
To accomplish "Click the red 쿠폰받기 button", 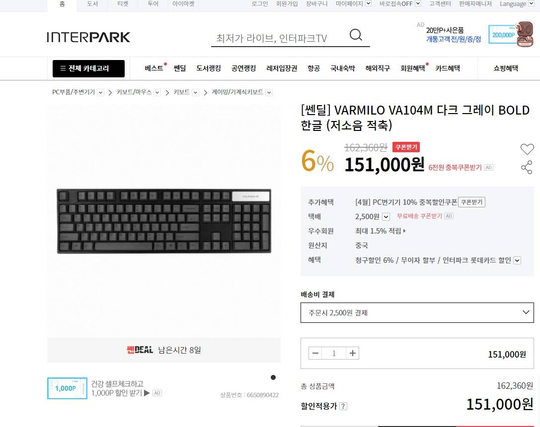I will (x=406, y=147).
